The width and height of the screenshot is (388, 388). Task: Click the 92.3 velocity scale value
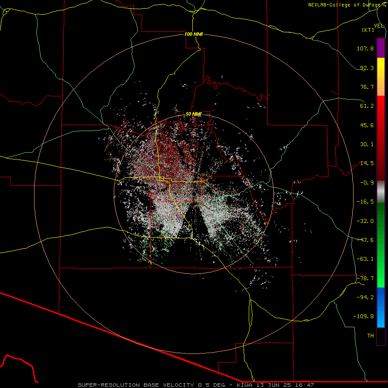point(367,68)
